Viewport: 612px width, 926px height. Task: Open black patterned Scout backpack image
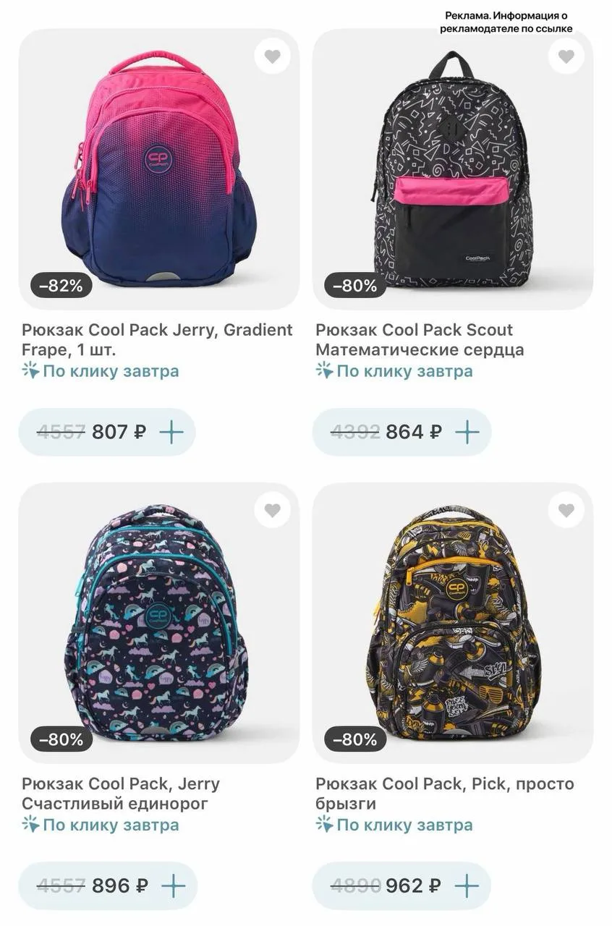pyautogui.click(x=453, y=169)
